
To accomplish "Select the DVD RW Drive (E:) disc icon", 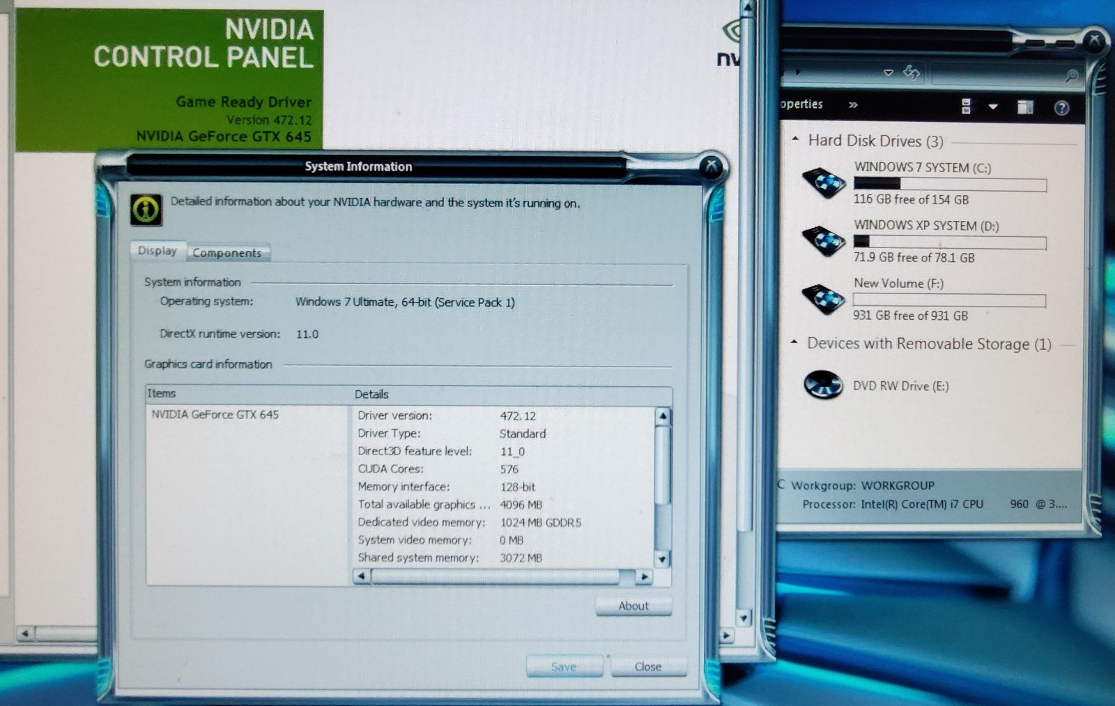I will point(823,385).
